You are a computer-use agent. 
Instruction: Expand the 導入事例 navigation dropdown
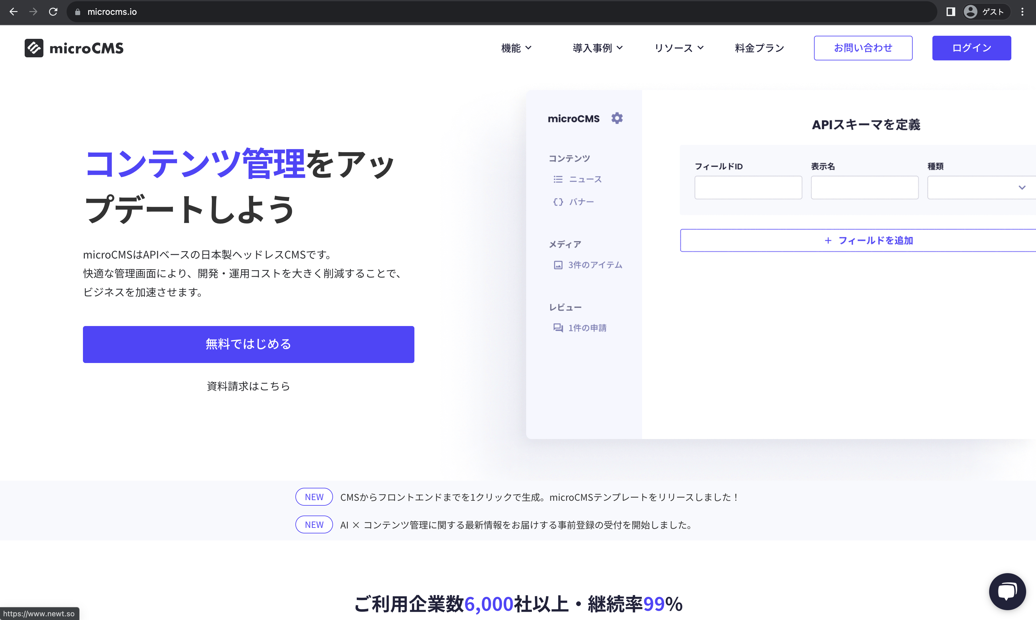point(597,48)
